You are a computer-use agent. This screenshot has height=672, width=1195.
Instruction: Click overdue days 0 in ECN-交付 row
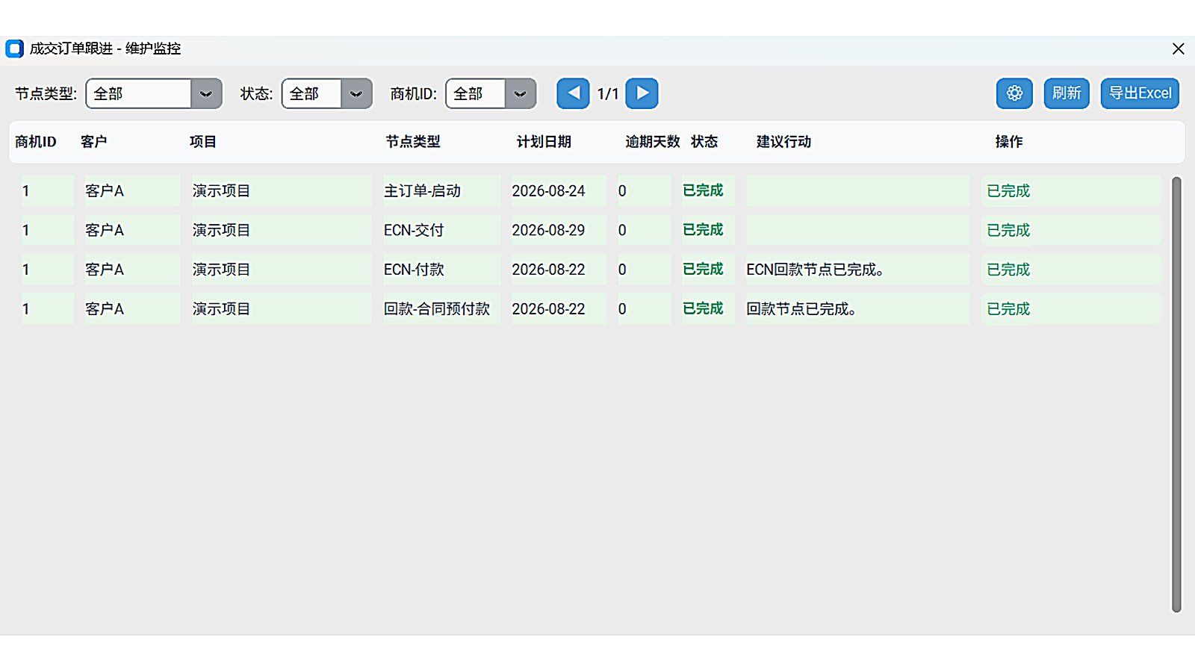pos(622,231)
